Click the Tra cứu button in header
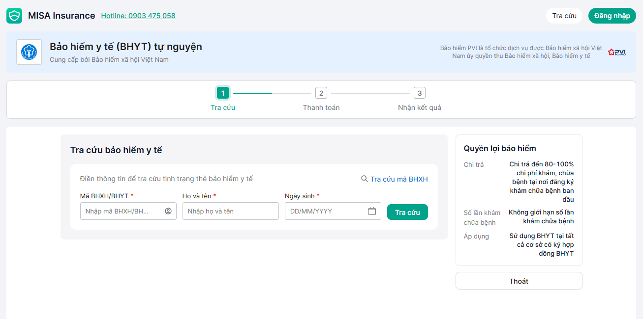 point(564,16)
